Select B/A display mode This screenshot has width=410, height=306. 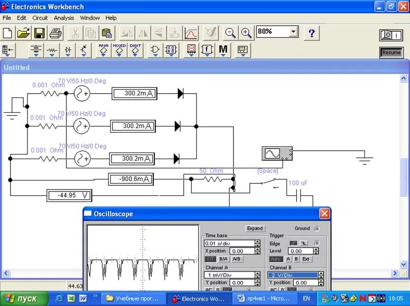(x=223, y=259)
